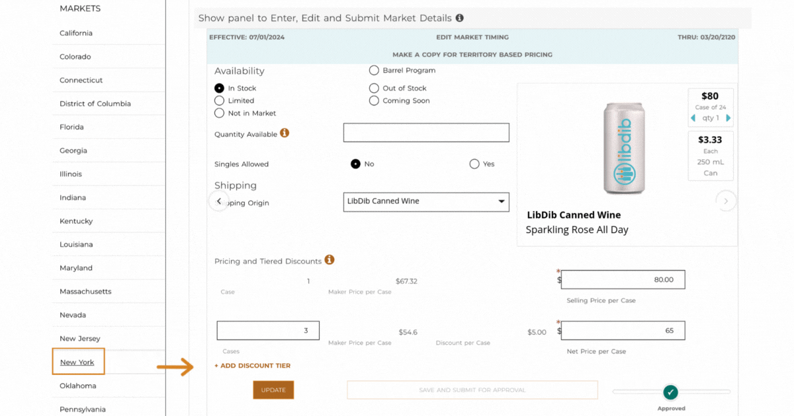Click the Approved checkmark status icon
794x416 pixels.
tap(671, 392)
